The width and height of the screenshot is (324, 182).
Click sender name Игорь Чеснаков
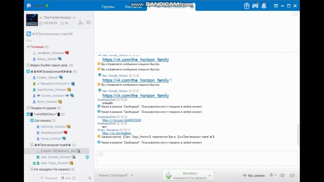[x=108, y=130]
